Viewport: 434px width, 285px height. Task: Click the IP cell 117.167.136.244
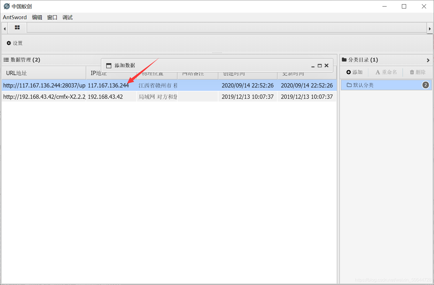[111, 85]
